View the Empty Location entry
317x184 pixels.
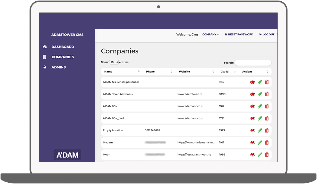(253, 131)
